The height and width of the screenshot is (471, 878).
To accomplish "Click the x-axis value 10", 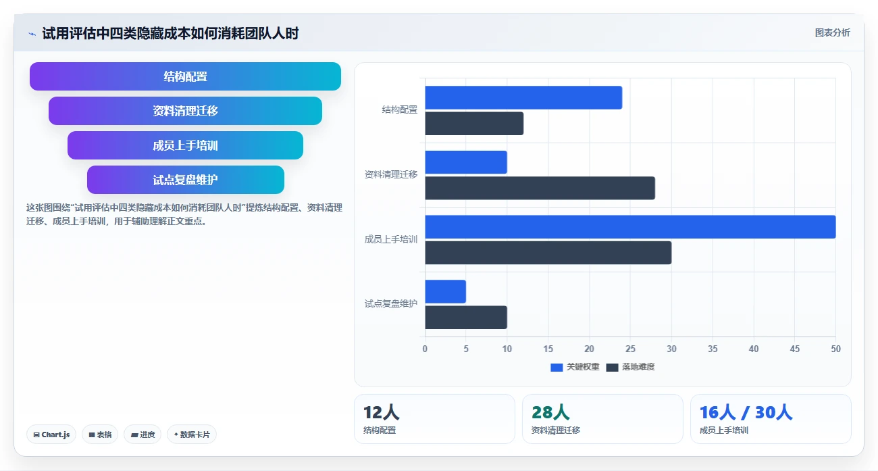I will click(x=507, y=349).
